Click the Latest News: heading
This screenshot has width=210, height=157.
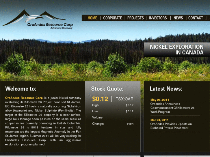tap(166, 89)
